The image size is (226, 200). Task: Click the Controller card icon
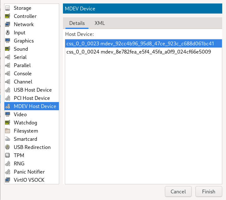8,16
